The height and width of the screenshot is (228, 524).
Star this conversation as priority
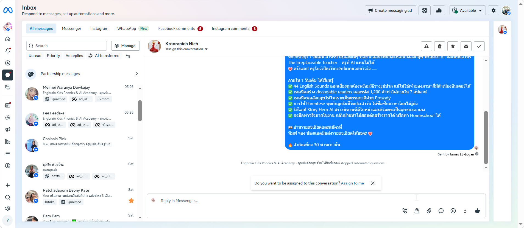click(453, 46)
